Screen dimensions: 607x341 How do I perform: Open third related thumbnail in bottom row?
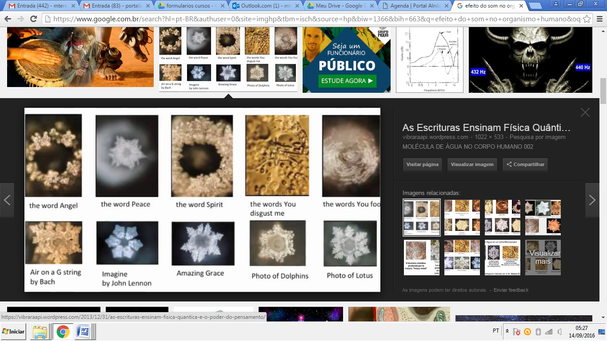point(503,258)
